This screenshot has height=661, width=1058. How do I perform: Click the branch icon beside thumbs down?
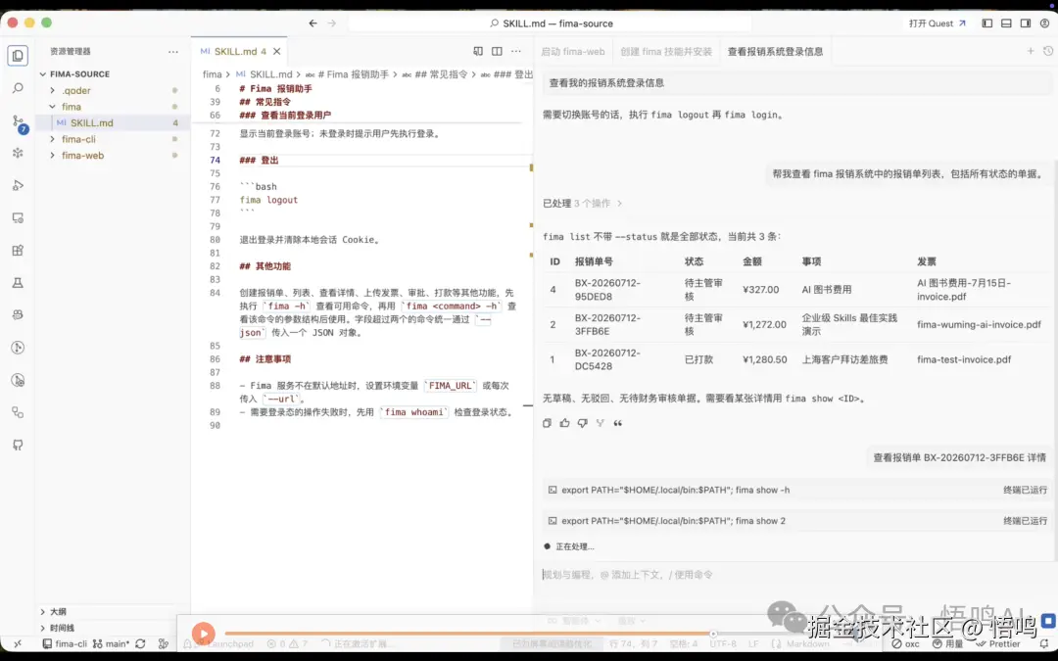tap(600, 423)
